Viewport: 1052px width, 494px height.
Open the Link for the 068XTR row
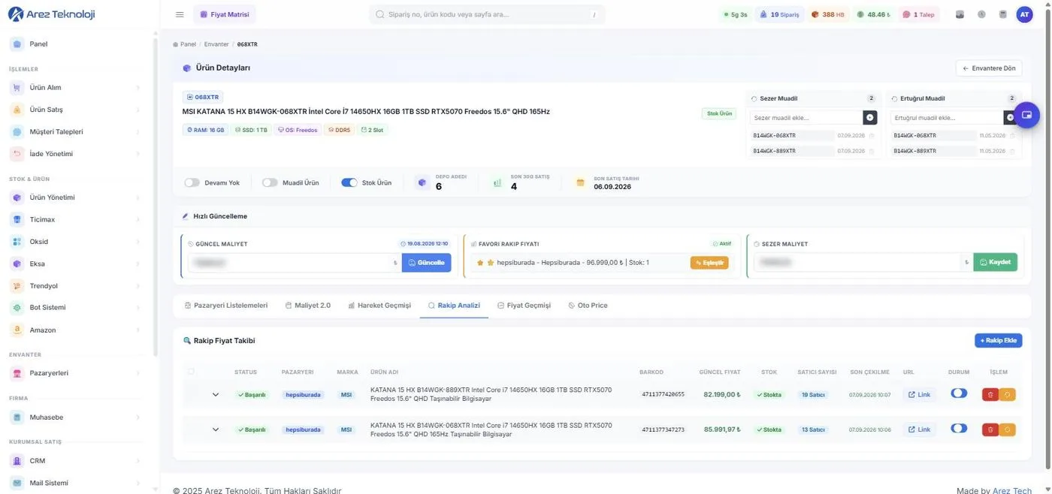(919, 429)
